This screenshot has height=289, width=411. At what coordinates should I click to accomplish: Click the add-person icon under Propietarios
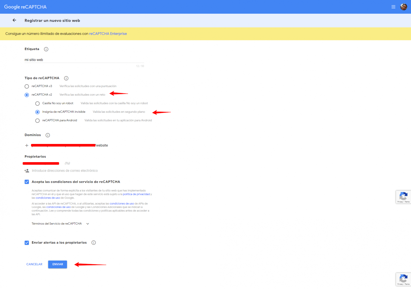coord(27,171)
